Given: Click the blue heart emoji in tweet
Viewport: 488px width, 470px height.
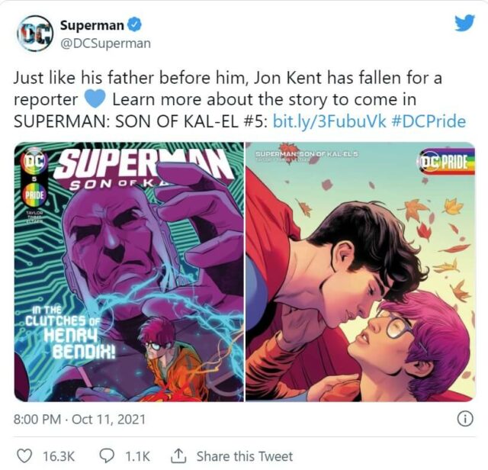Looking at the screenshot, I should pyautogui.click(x=94, y=99).
